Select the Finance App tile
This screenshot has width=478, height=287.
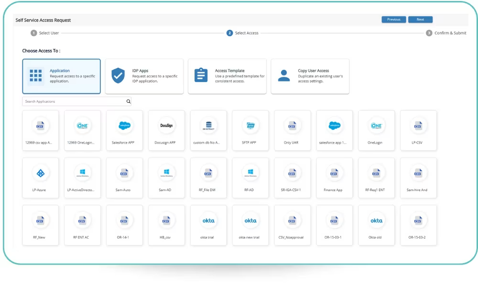[334, 178]
